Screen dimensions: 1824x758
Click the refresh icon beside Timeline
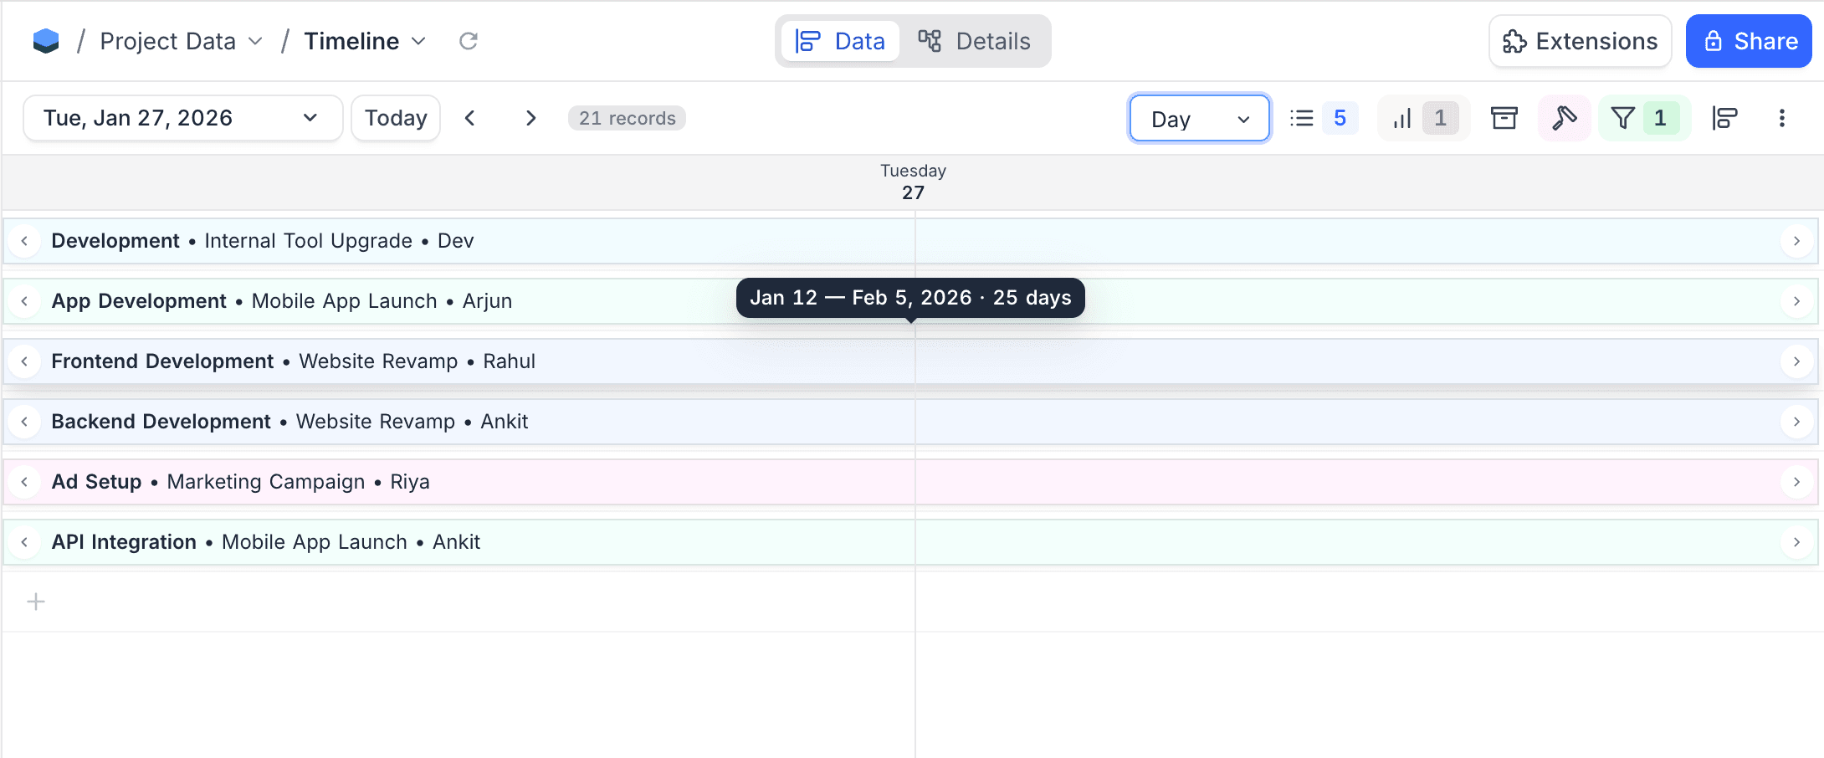click(x=469, y=41)
